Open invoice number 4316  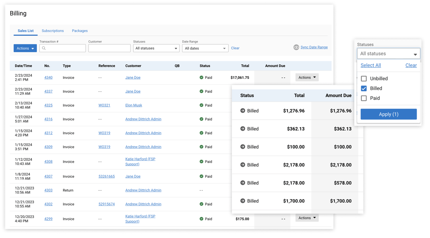[48, 119]
